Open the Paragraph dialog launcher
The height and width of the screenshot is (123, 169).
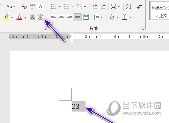pyautogui.click(x=143, y=29)
